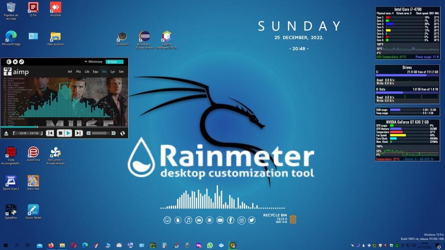Click the AIMP track progress bar
This screenshot has height=250, width=445.
65,127
